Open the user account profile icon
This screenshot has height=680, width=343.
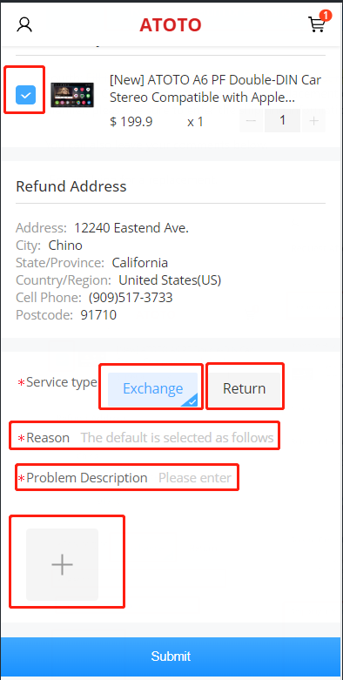click(x=24, y=24)
